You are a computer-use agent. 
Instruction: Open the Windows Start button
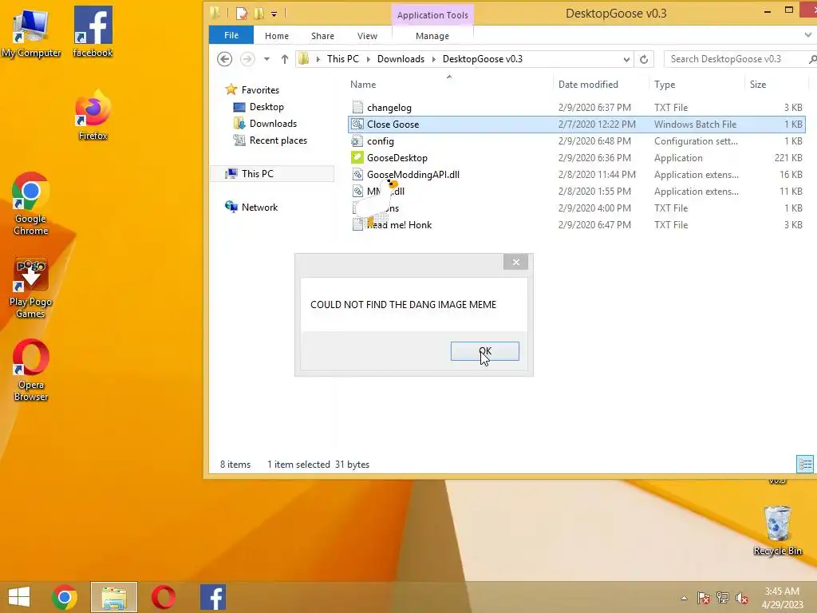coord(19,597)
